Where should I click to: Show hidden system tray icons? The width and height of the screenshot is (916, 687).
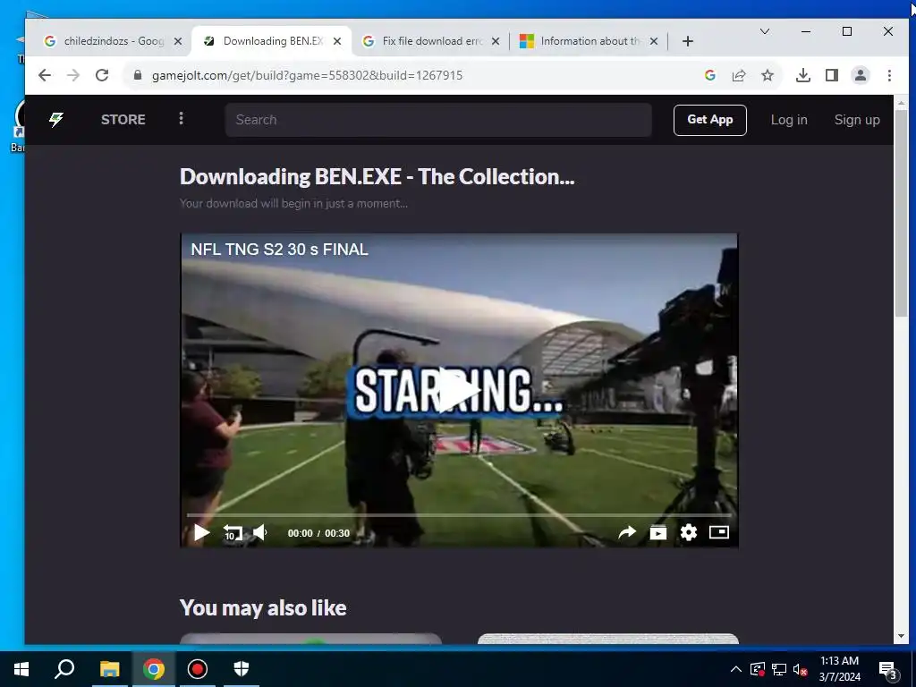point(735,669)
